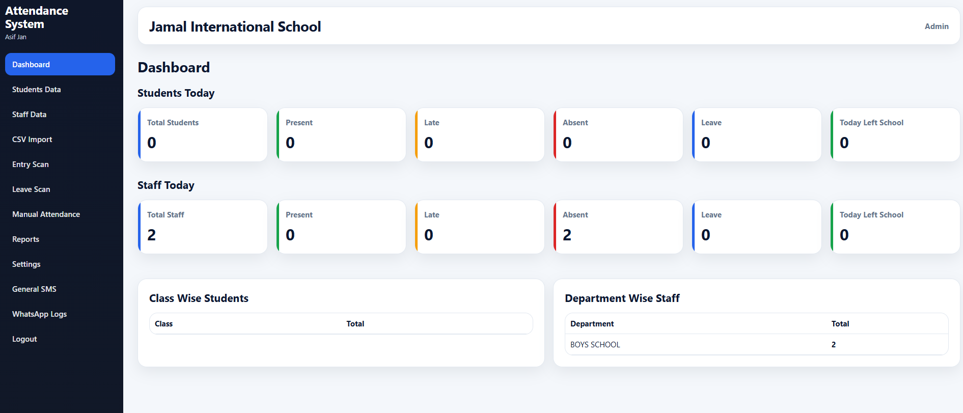Click the Students Today section heading
This screenshot has width=963, height=413.
point(176,93)
